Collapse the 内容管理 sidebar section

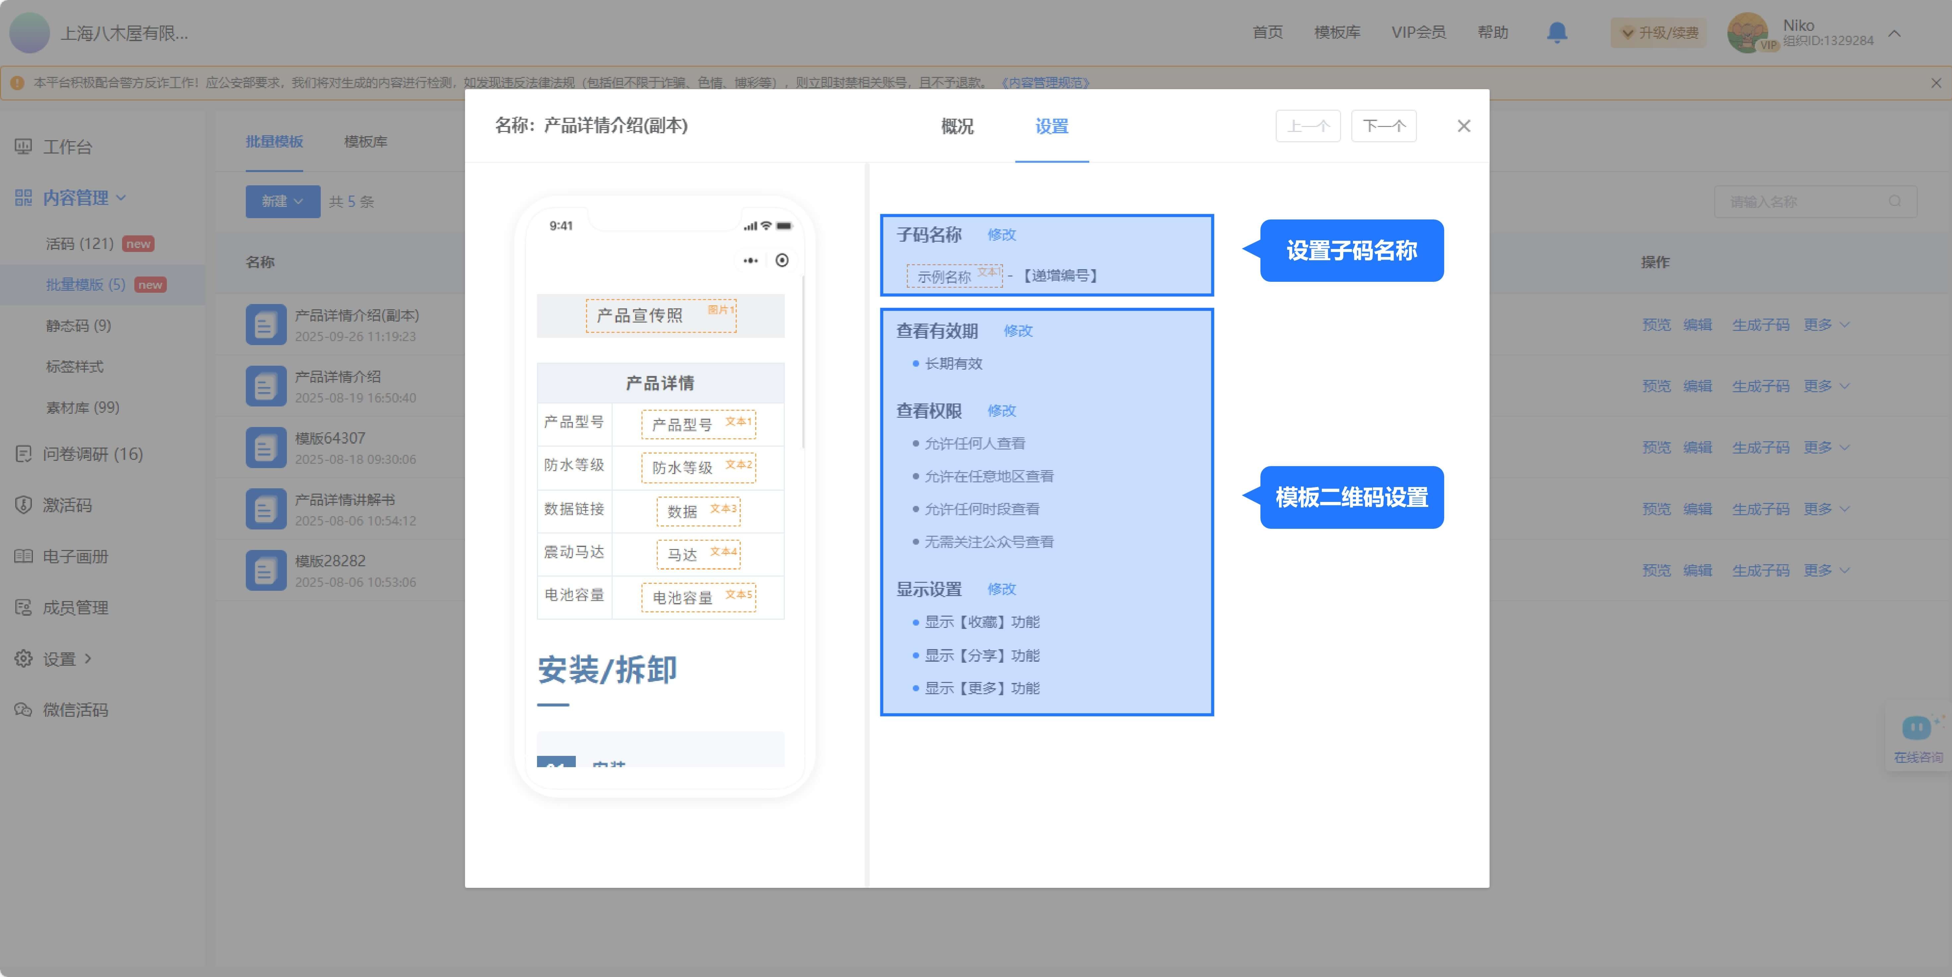(121, 198)
